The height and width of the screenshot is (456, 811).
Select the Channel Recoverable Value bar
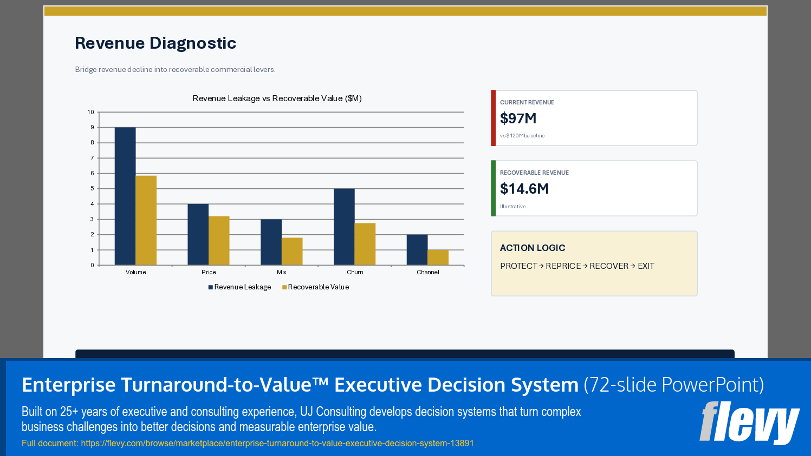438,257
